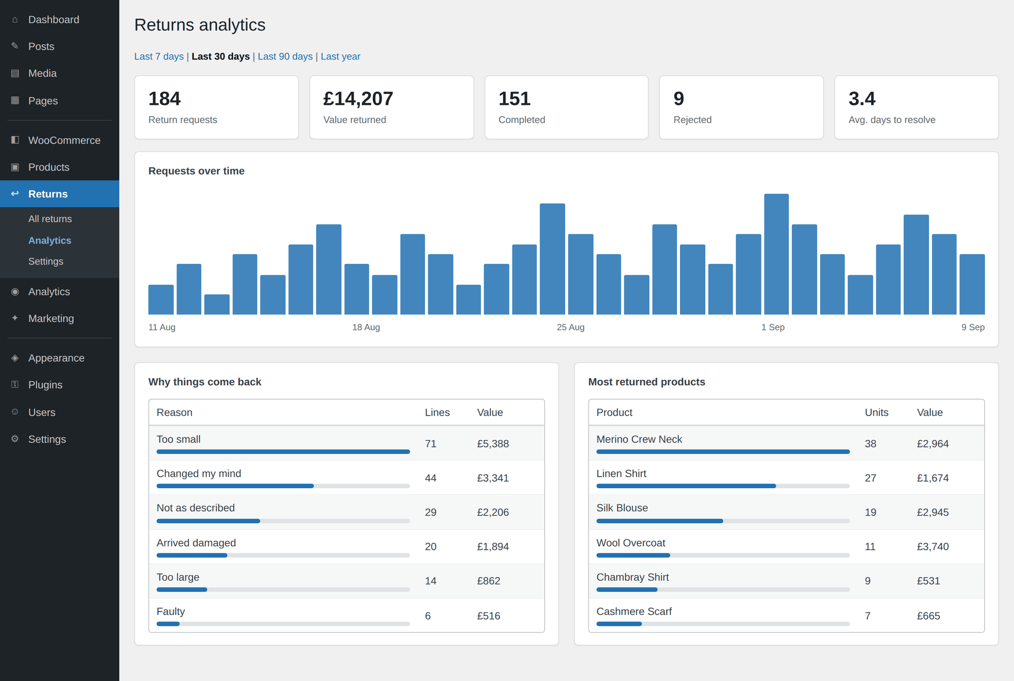The width and height of the screenshot is (1014, 681).
Task: Click the Media icon in sidebar
Action: click(15, 74)
